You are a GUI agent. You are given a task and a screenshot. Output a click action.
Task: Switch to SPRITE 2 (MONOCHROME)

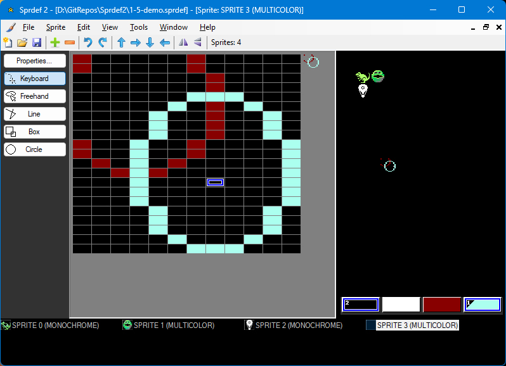click(x=294, y=325)
